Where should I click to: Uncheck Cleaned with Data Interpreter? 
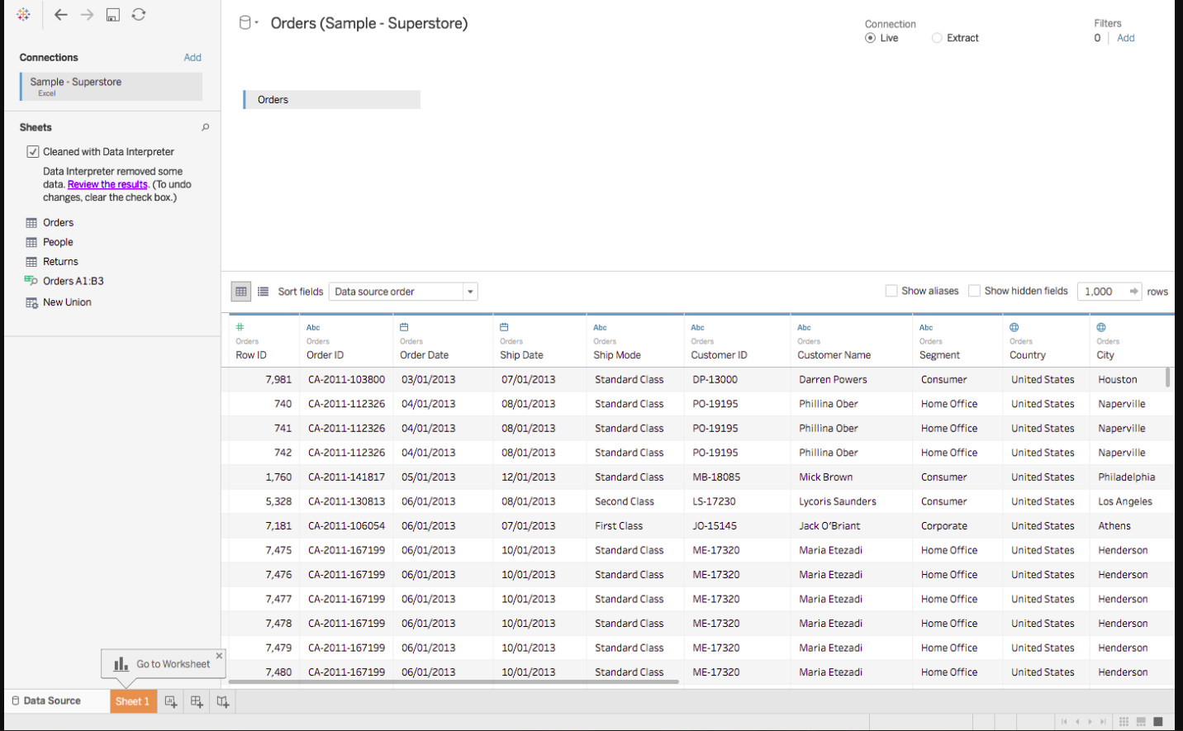(33, 152)
